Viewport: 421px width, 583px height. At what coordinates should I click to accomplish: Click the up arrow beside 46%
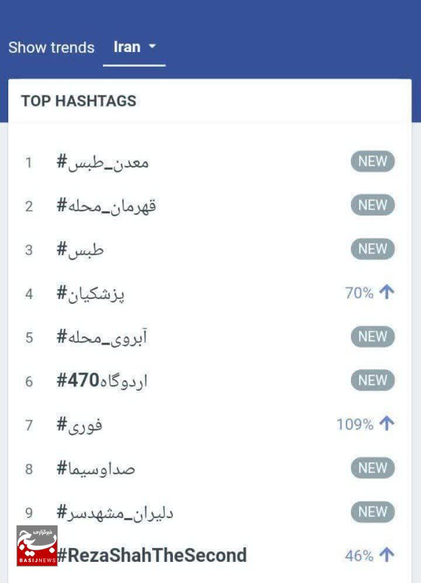coord(387,555)
